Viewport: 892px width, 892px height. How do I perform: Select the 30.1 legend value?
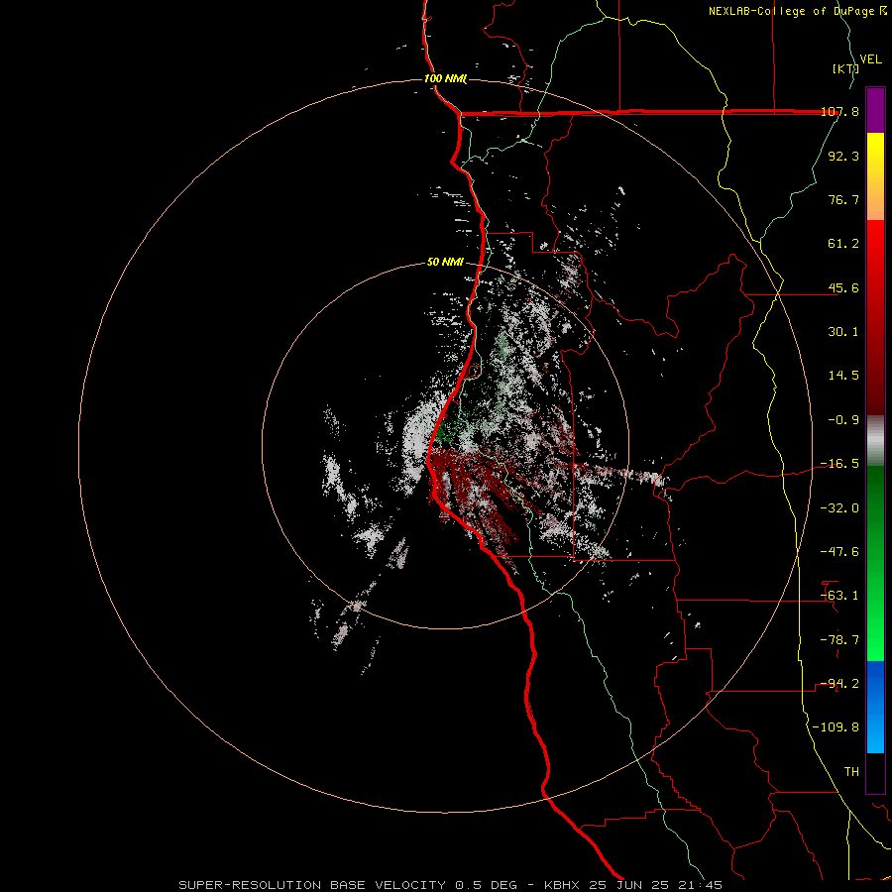pyautogui.click(x=843, y=332)
